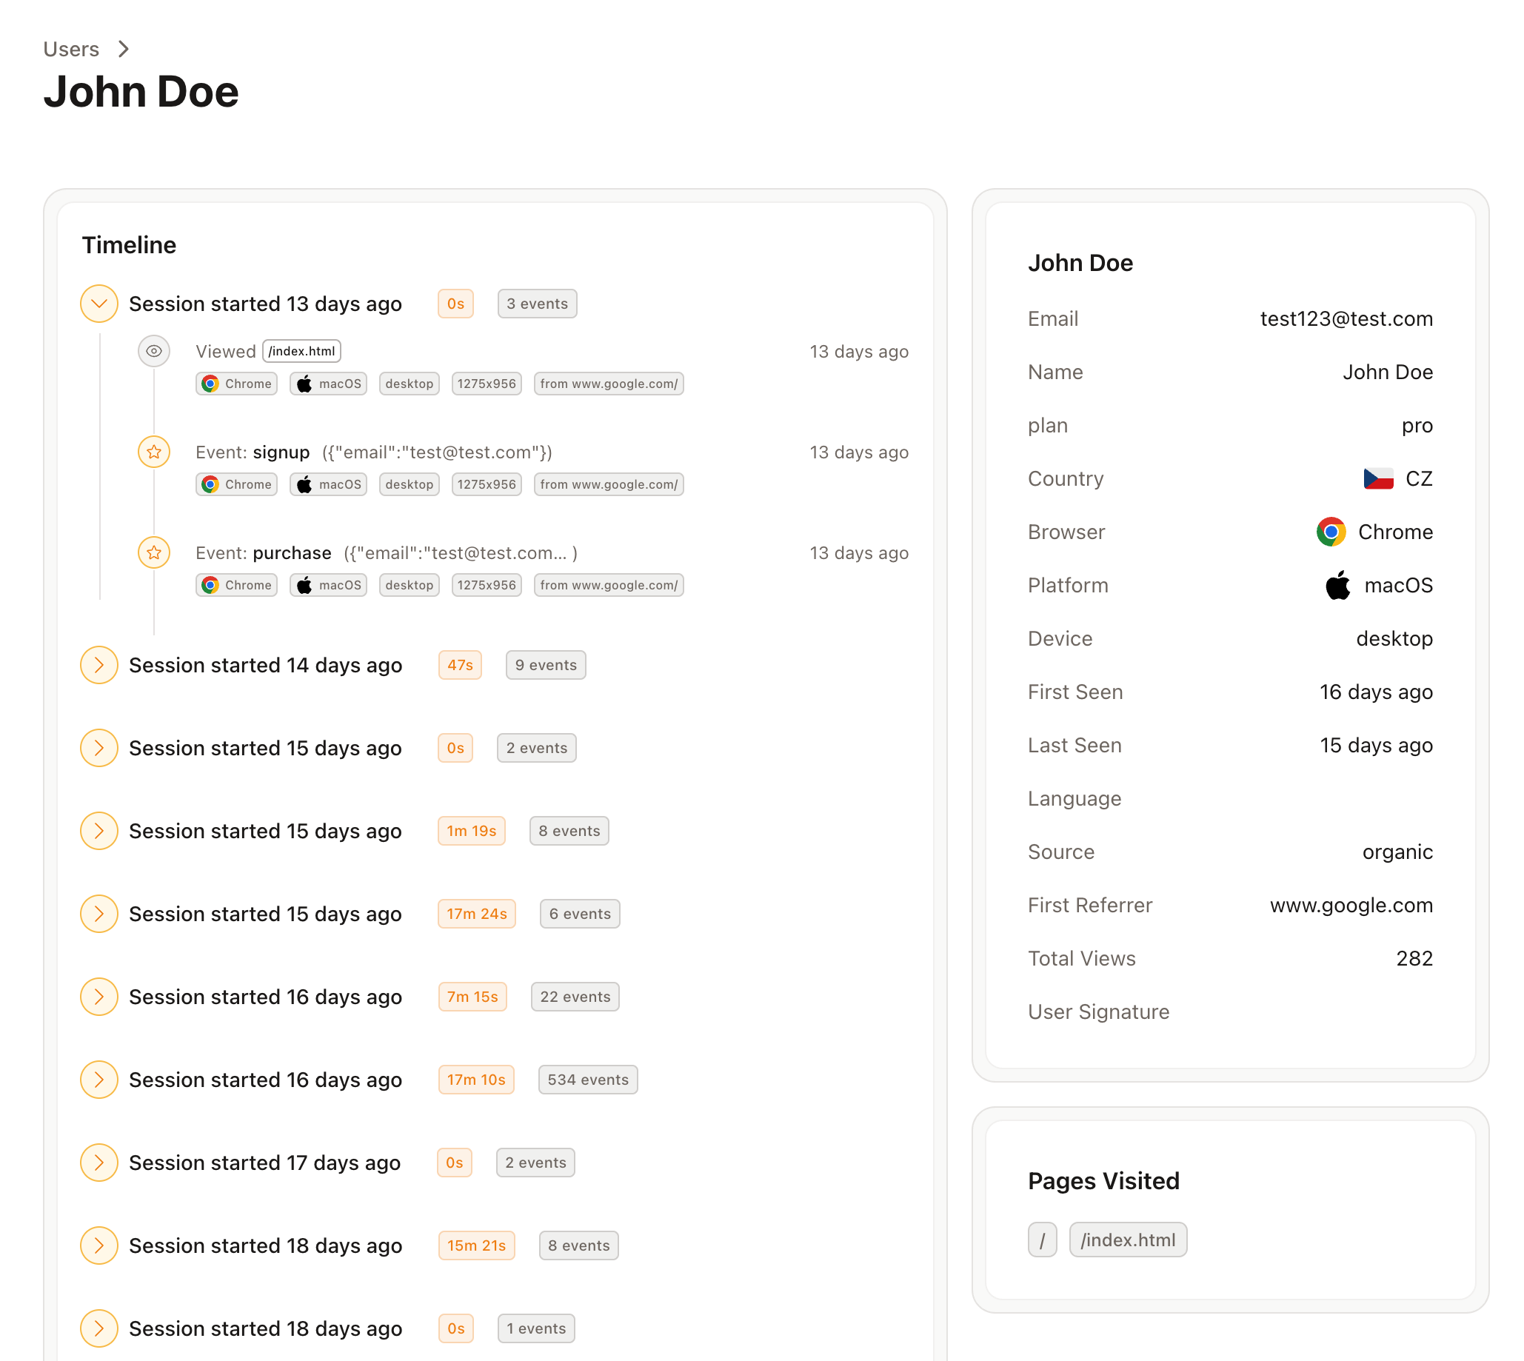
Task: Click the 17m 24s duration badge
Action: 477,914
